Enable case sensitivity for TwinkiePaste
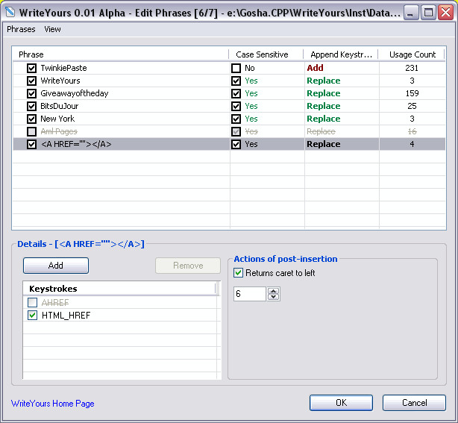 click(236, 68)
